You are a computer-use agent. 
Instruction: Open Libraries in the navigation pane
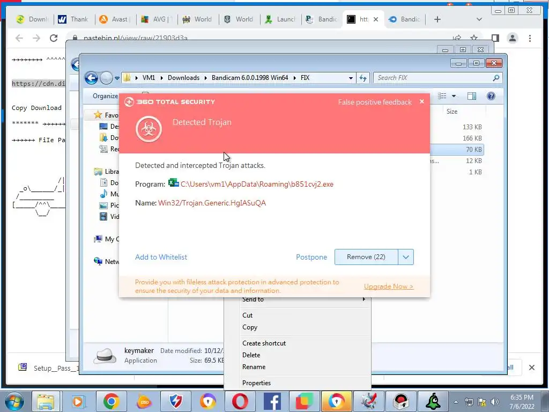(107, 172)
